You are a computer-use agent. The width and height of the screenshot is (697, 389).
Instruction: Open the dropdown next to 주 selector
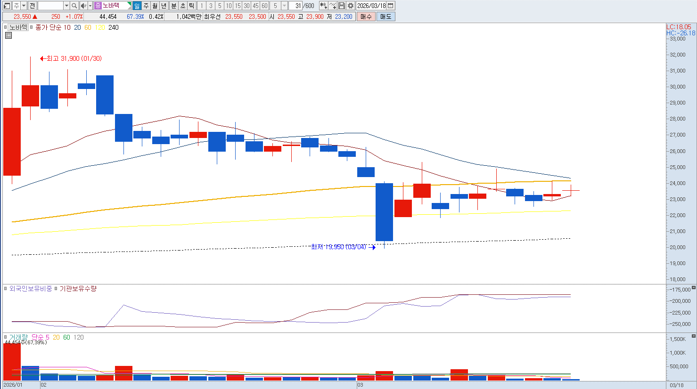(24, 6)
